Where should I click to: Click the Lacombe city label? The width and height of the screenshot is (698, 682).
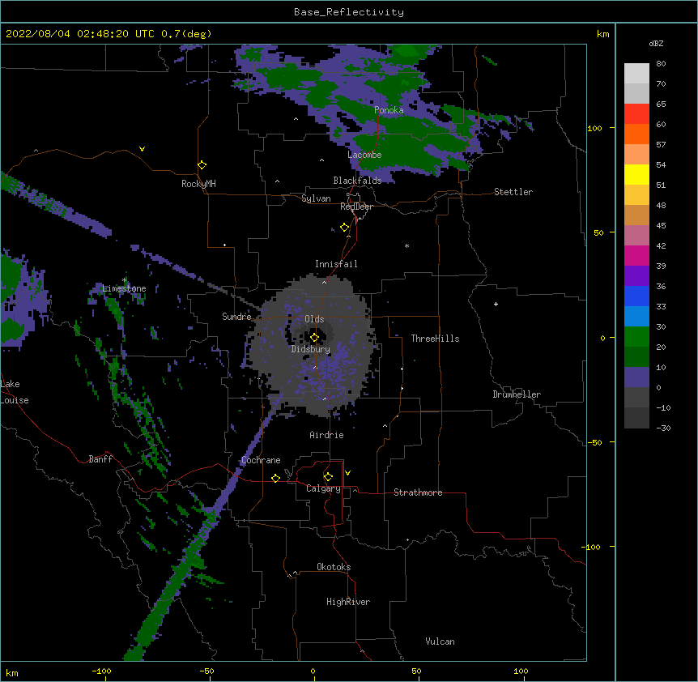pyautogui.click(x=364, y=155)
